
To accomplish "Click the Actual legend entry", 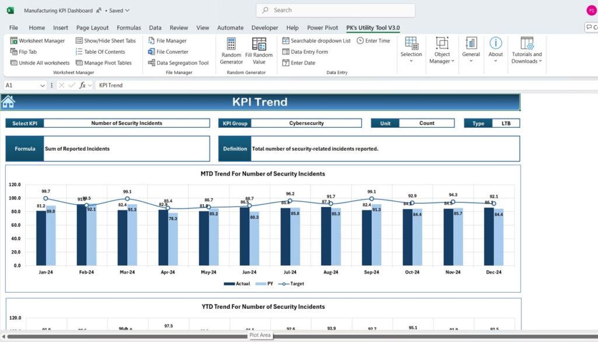I will (x=237, y=284).
